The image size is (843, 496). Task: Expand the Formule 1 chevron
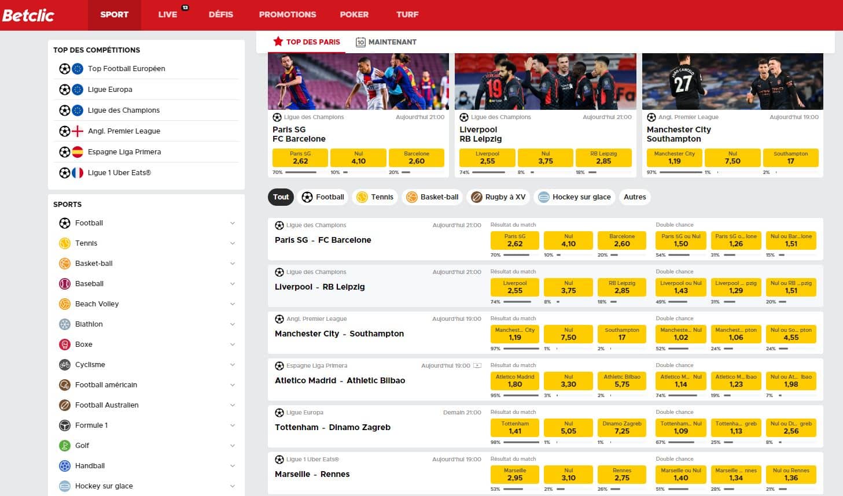click(233, 425)
